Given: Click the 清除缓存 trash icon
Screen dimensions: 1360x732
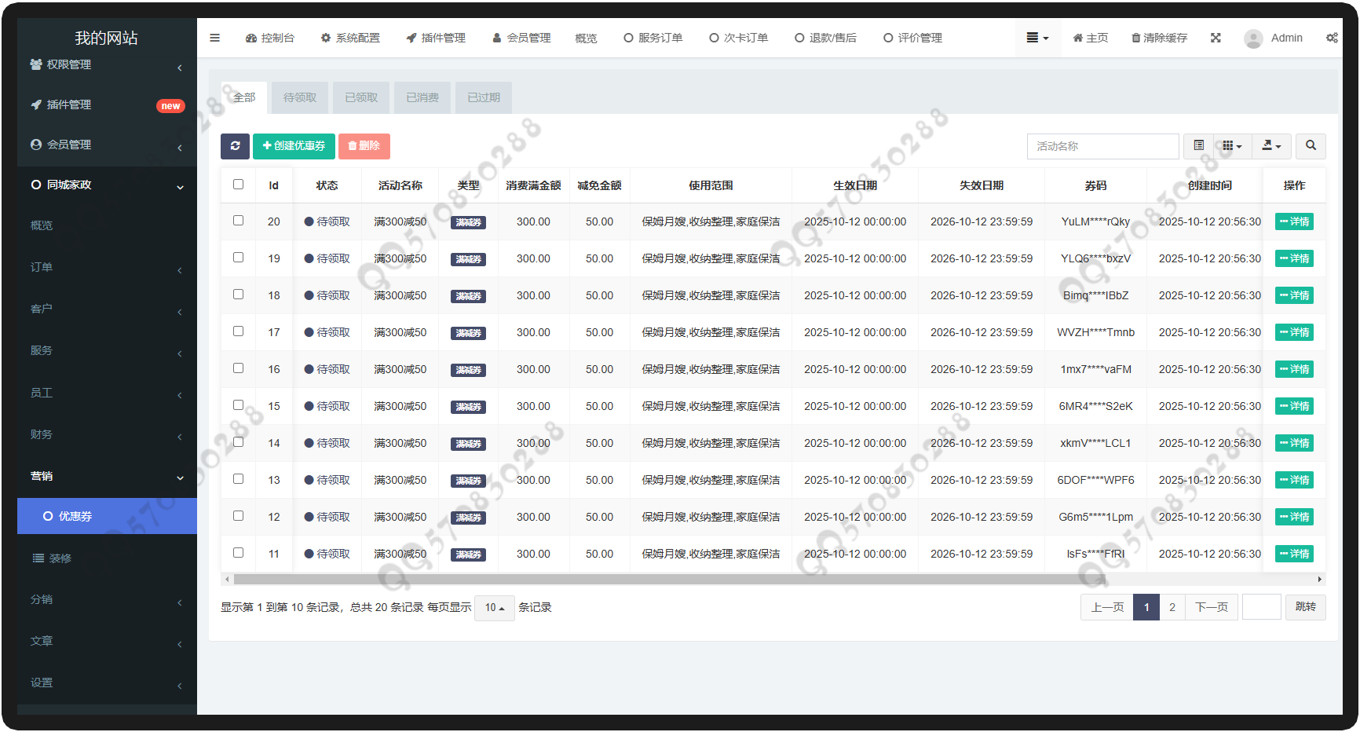Looking at the screenshot, I should click(1135, 38).
